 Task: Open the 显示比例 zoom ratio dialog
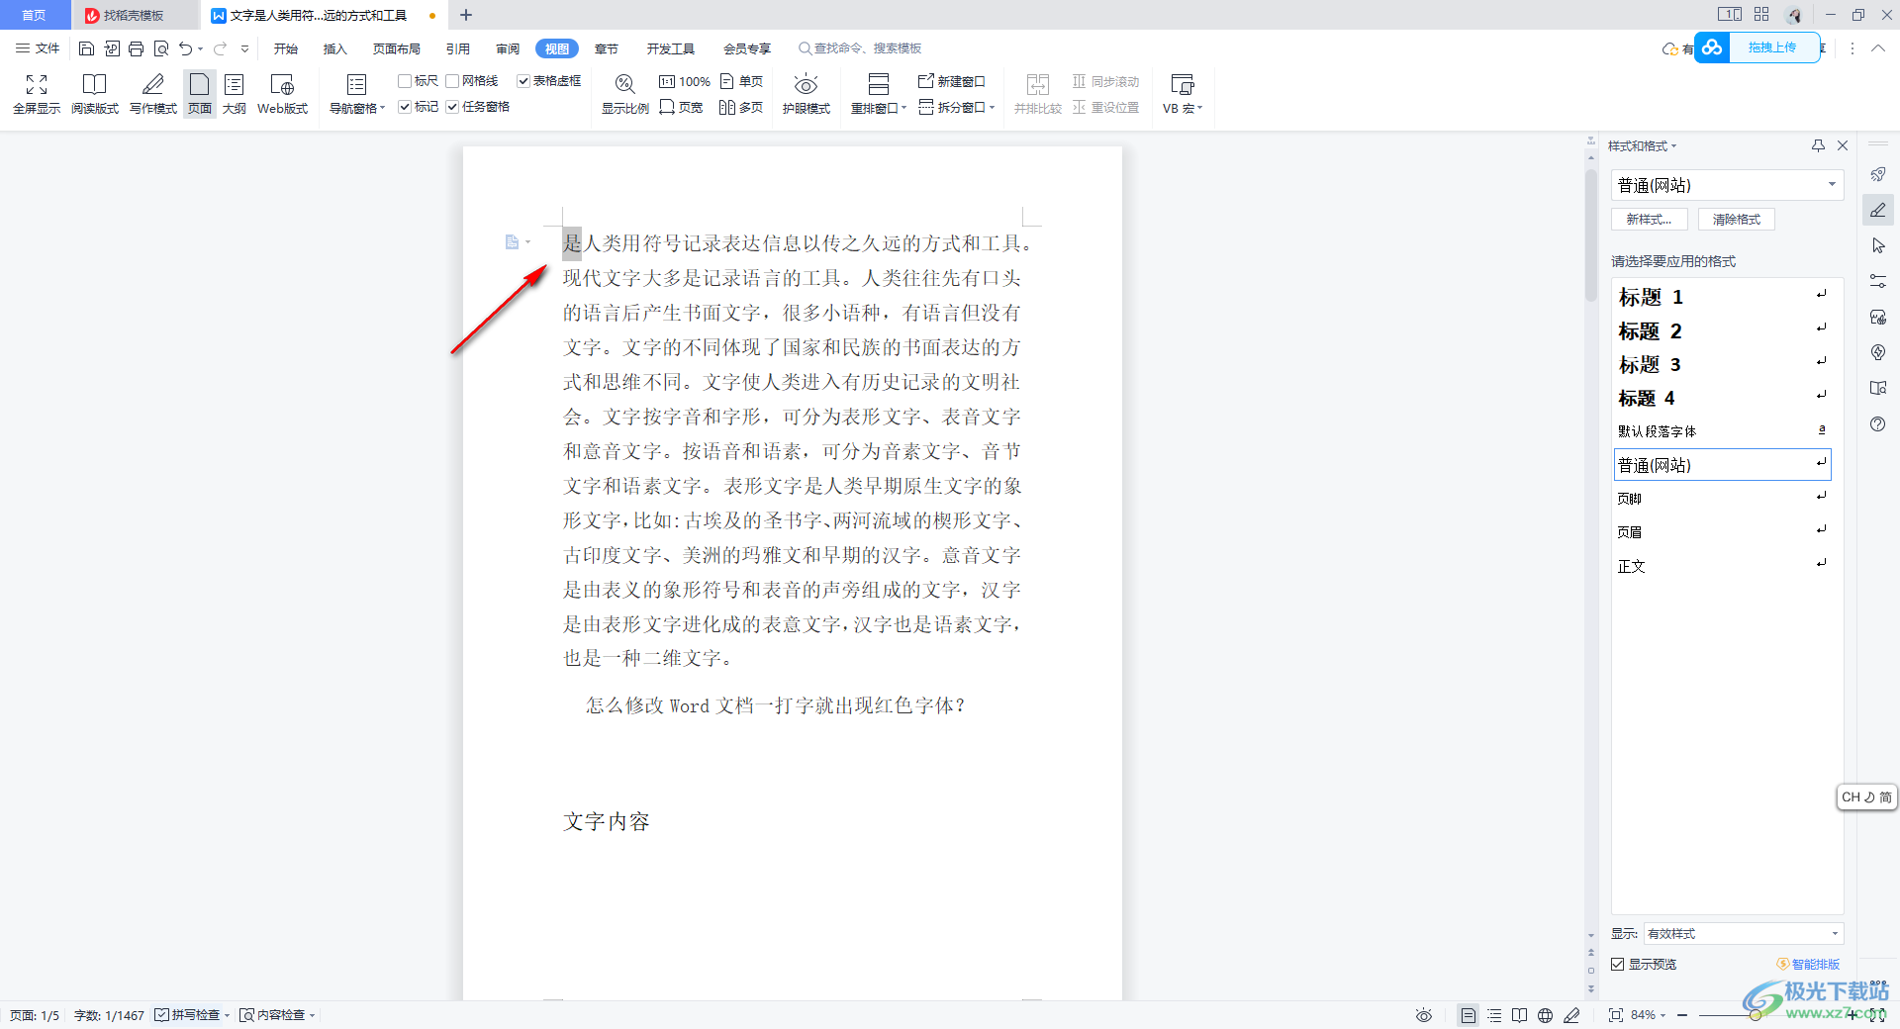(625, 94)
